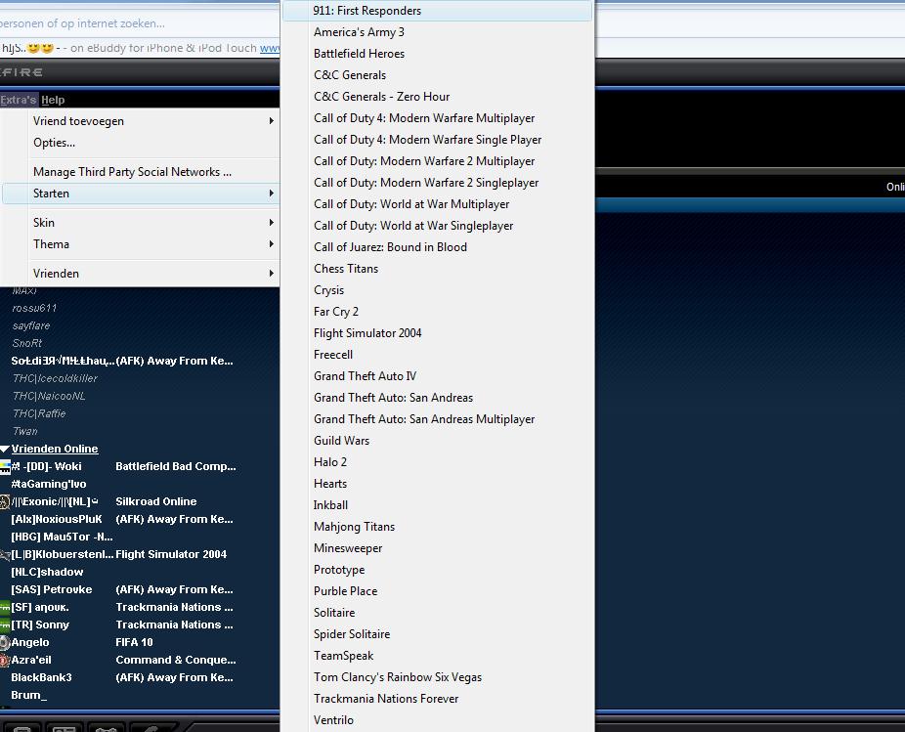
Task: Click the search people or internet field
Action: 140,23
